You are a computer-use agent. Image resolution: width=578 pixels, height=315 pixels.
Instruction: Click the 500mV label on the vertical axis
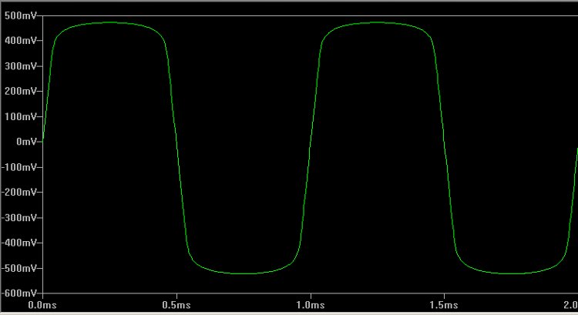pyautogui.click(x=19, y=15)
